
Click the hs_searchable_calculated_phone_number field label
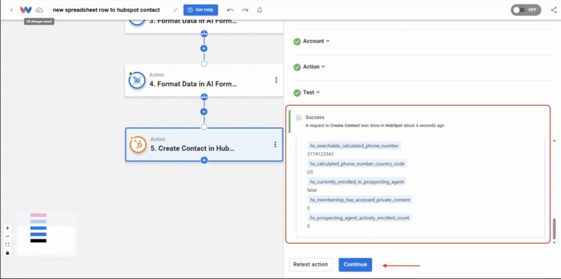pos(354,146)
